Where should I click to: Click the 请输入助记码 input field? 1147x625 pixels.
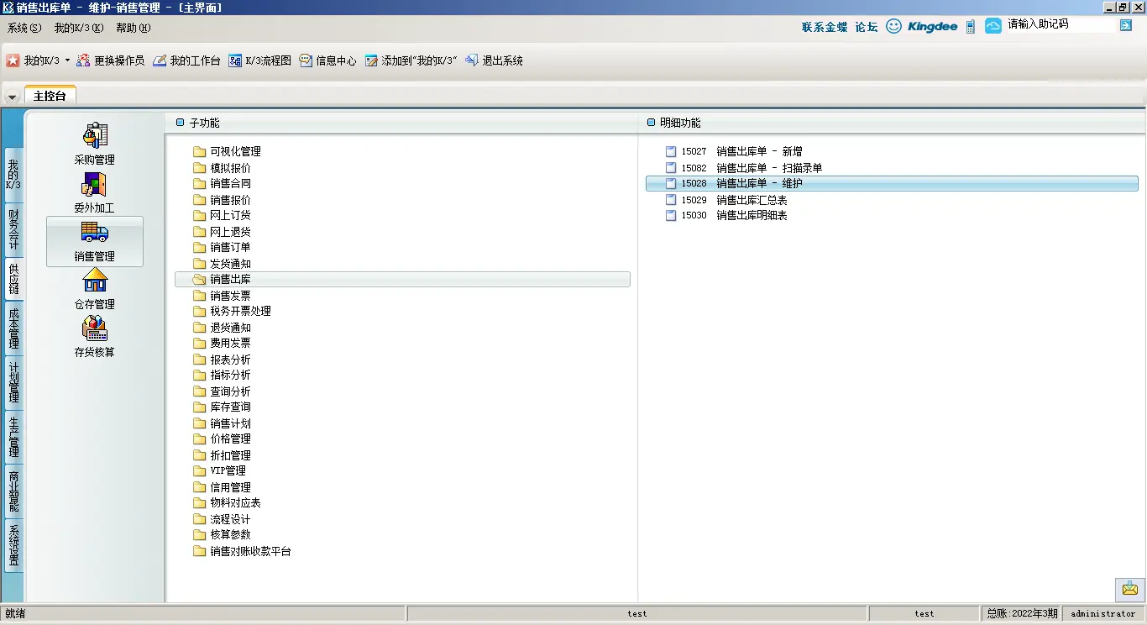[x=1060, y=25]
